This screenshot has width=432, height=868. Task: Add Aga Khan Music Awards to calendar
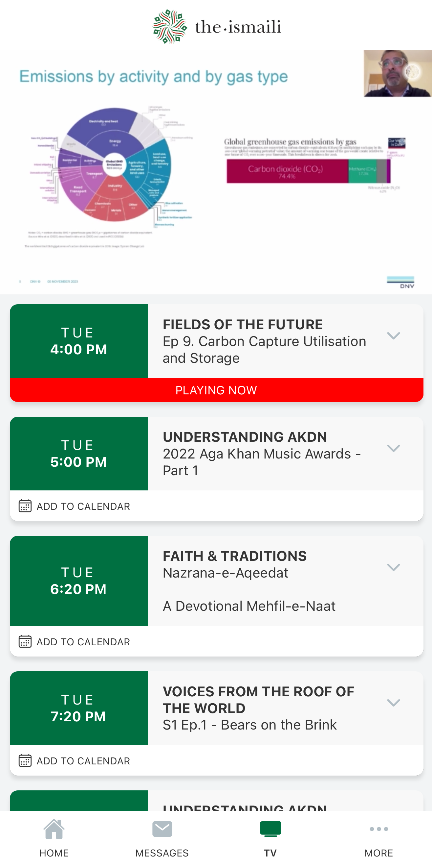83,506
